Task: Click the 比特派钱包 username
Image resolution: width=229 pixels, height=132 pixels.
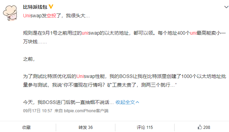Action: click(35, 7)
